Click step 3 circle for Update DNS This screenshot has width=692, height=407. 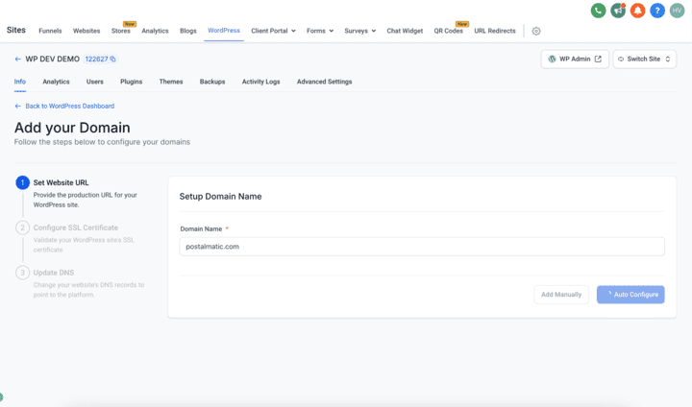22,273
